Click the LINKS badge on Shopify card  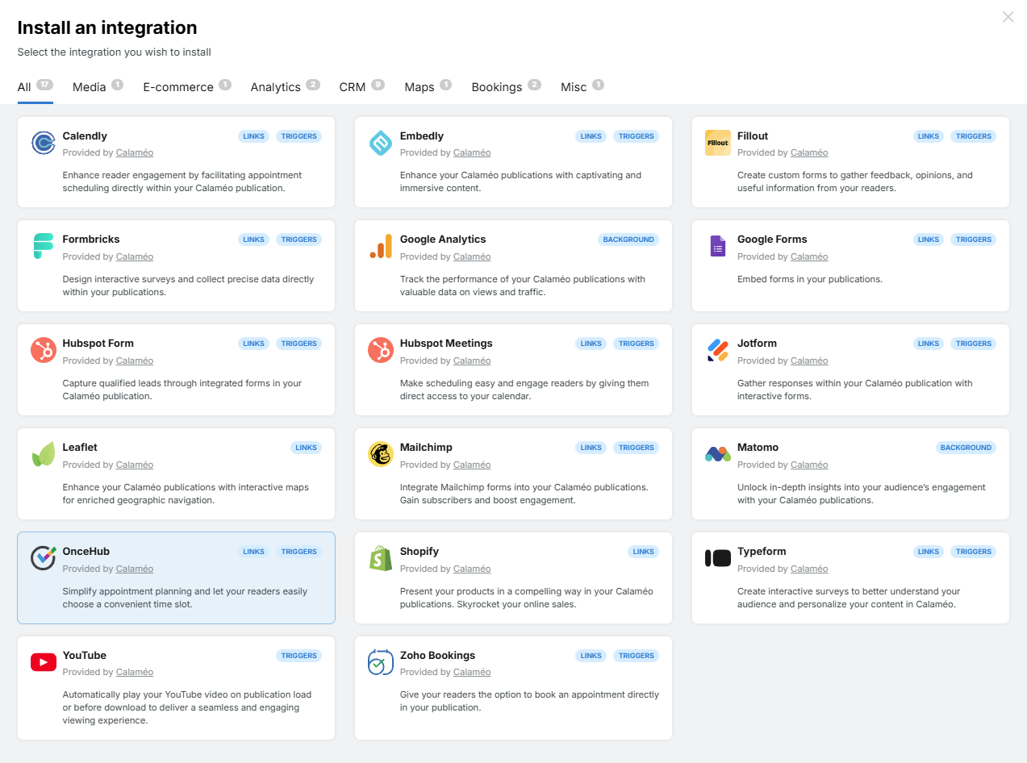click(x=644, y=552)
